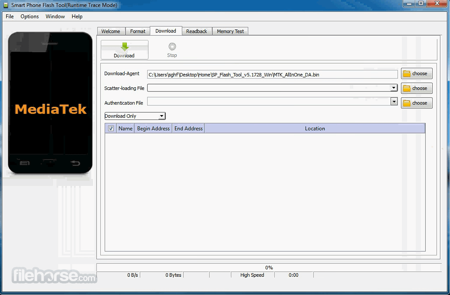450x295 pixels.
Task: Click the Begin Address column header
Action: point(153,129)
